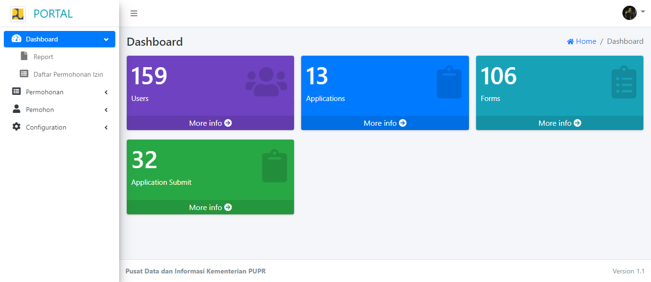Open the user avatar profile menu
The image size is (651, 282).
[630, 13]
